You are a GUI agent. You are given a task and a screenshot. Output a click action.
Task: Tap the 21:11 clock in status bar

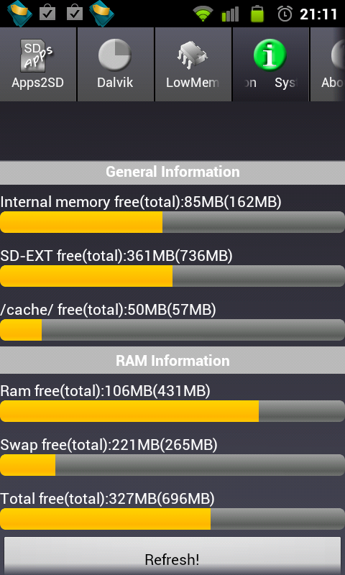tap(318, 14)
